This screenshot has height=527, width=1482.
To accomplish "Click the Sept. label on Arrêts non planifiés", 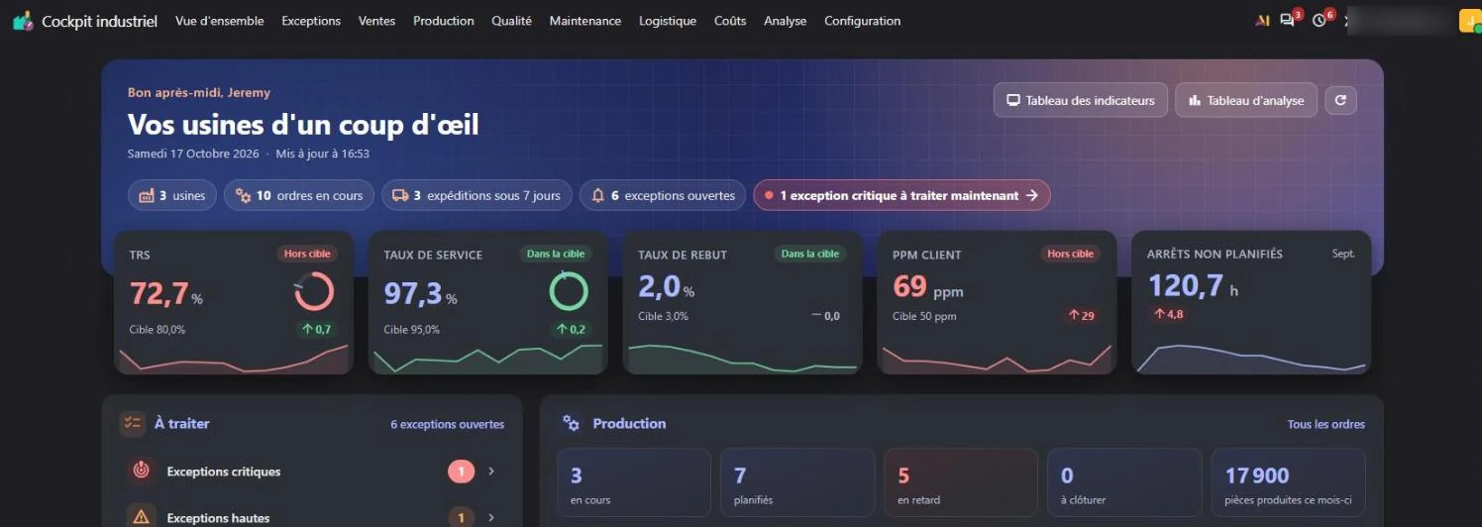I will click(x=1343, y=254).
